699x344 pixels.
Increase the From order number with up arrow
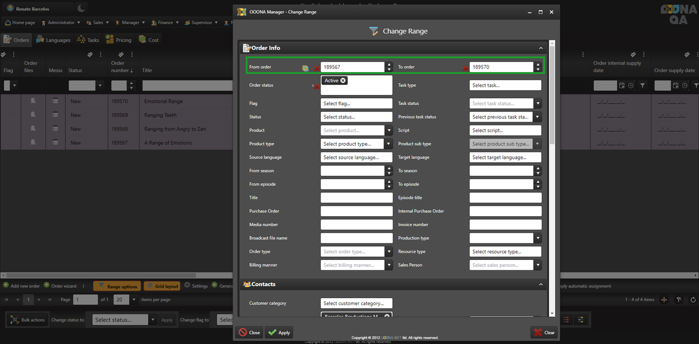(x=389, y=64)
